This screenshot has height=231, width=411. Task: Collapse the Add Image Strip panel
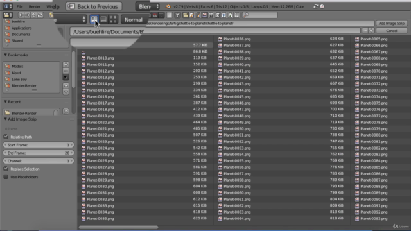(5, 119)
